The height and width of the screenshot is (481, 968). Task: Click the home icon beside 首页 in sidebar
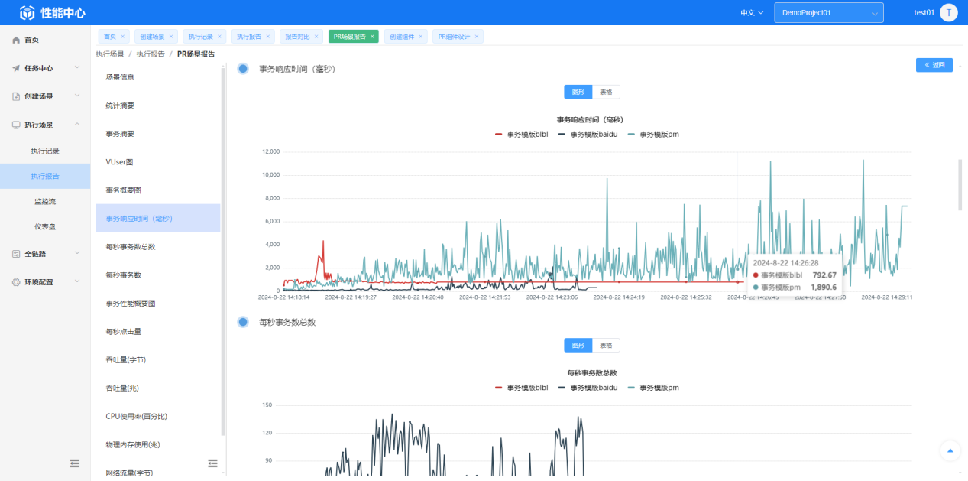pyautogui.click(x=16, y=40)
